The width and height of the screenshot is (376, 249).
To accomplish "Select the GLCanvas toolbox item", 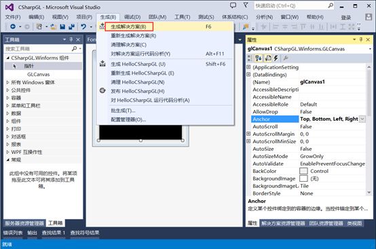I will point(39,74).
